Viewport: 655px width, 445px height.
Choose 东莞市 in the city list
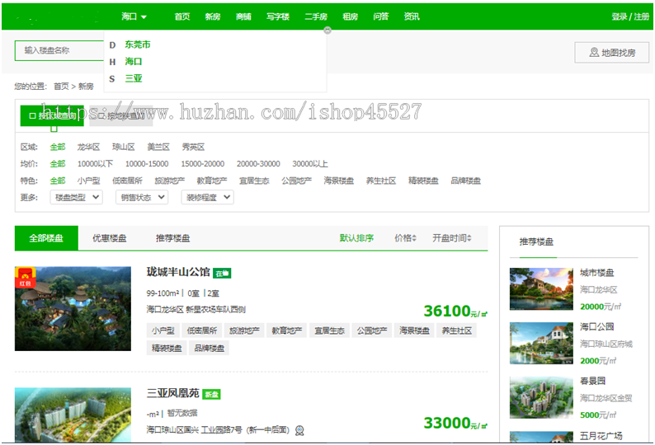[x=138, y=44]
